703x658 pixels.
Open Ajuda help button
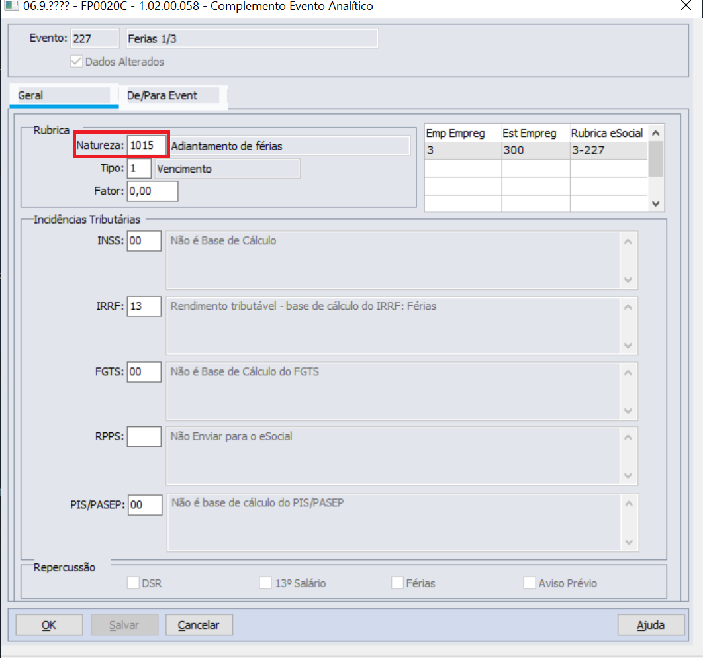[651, 625]
